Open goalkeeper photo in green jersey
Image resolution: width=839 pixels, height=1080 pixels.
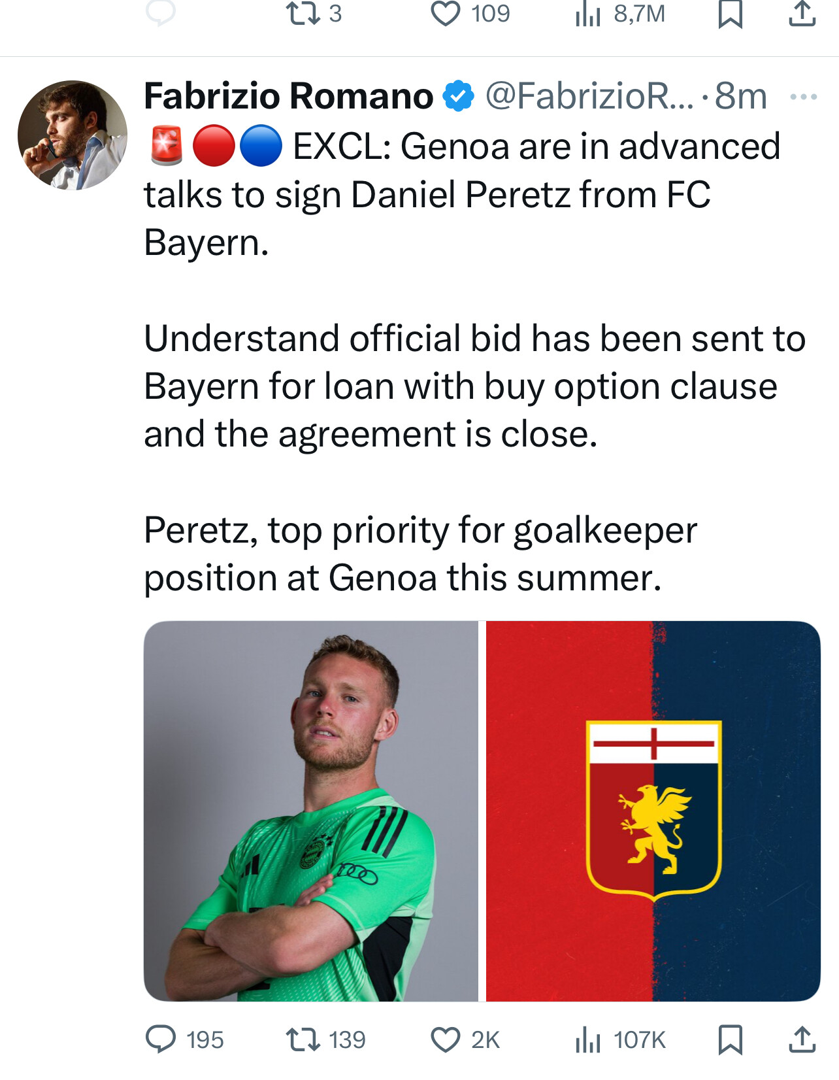[311, 811]
